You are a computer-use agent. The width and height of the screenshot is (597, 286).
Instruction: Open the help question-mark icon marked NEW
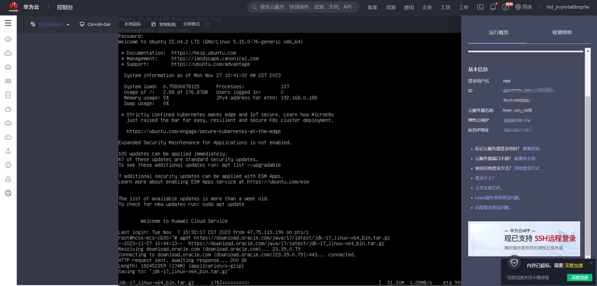pyautogui.click(x=506, y=7)
